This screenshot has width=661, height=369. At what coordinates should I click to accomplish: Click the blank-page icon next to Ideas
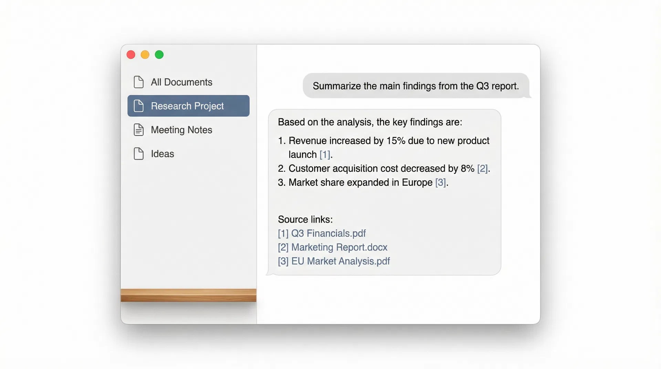[x=139, y=154]
